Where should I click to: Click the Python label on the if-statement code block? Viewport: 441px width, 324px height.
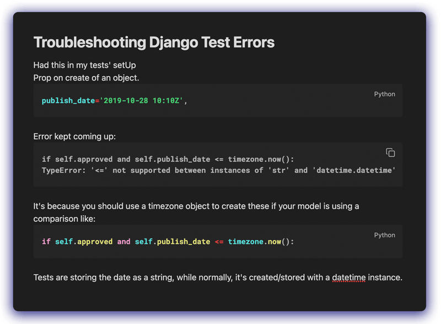(384, 235)
